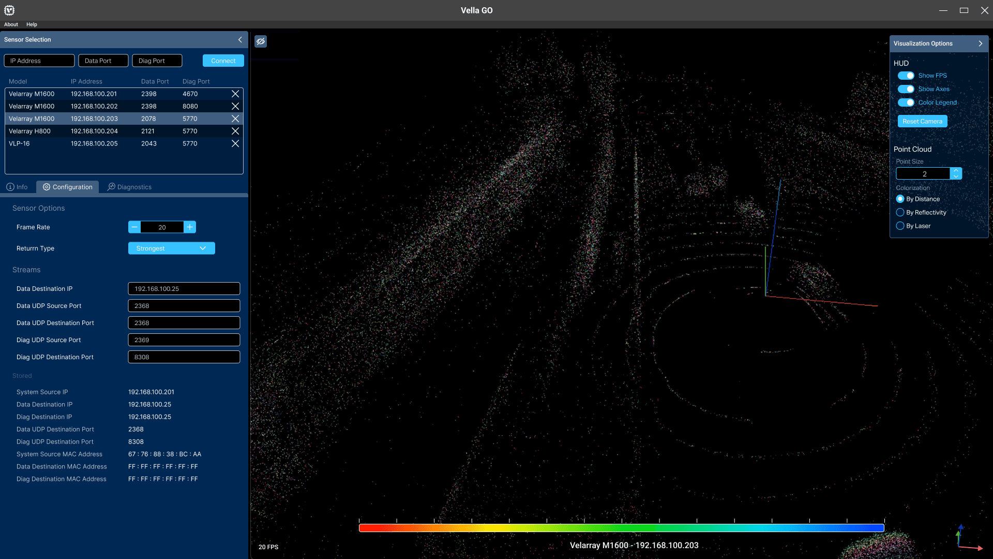Image resolution: width=993 pixels, height=559 pixels.
Task: Remove the 192.168.100.201 sensor row
Action: point(235,94)
